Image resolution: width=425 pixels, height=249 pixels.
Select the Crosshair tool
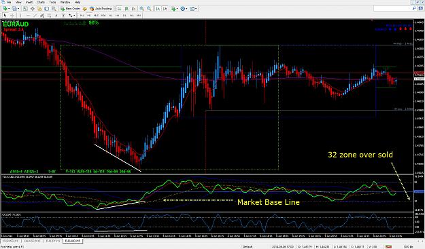(x=12, y=16)
